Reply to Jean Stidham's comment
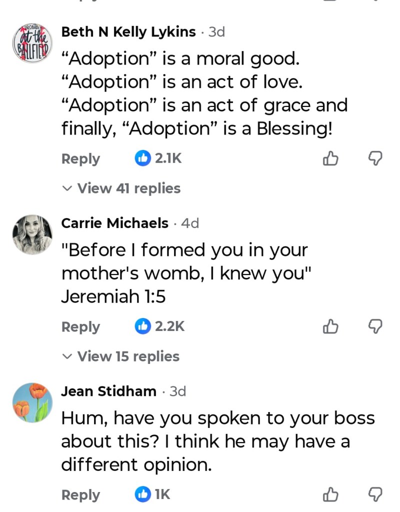The height and width of the screenshot is (512, 400). [x=80, y=495]
